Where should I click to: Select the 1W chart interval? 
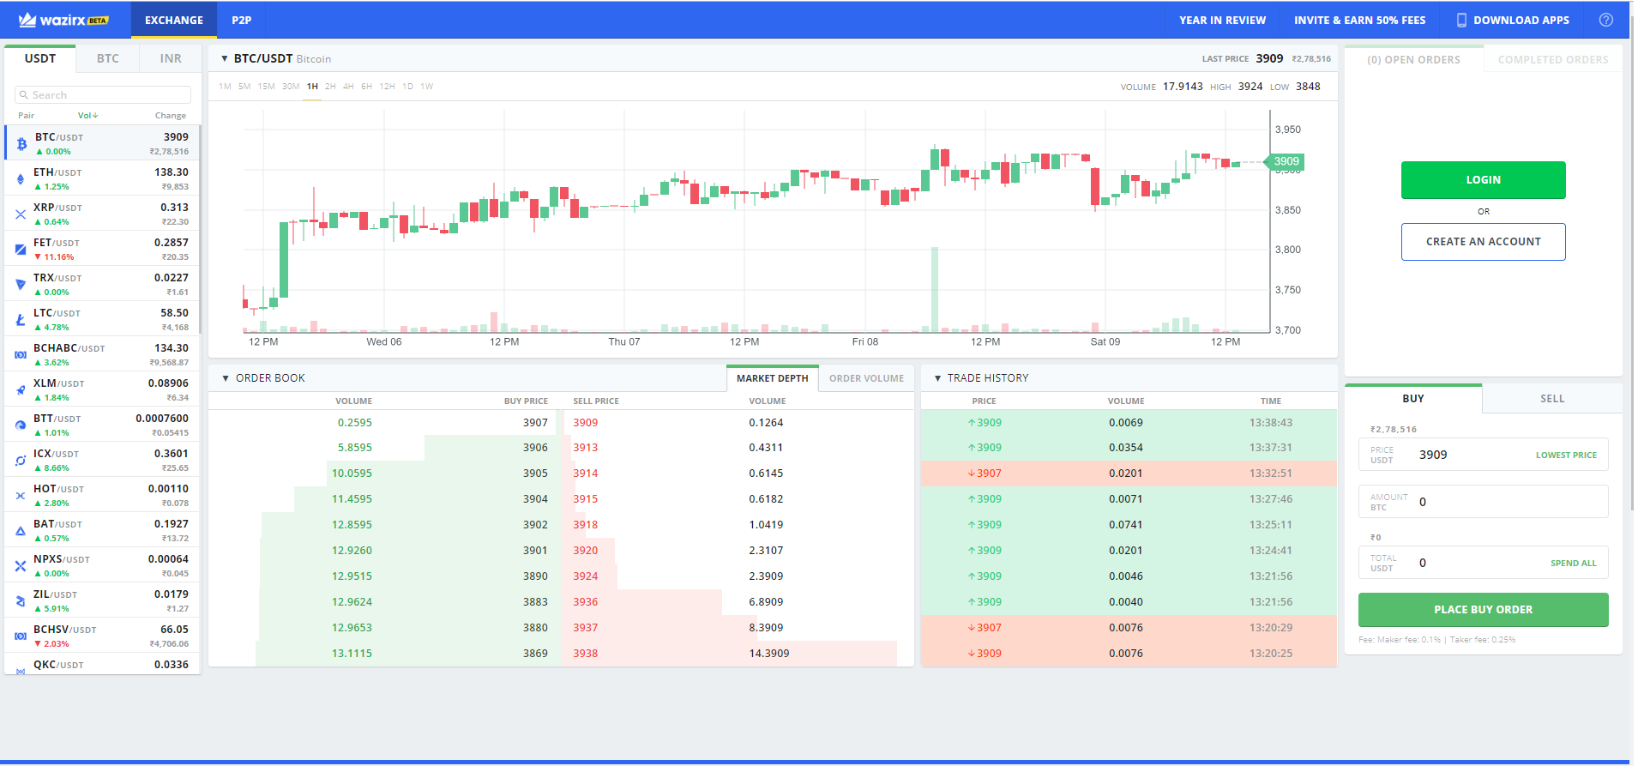[427, 87]
